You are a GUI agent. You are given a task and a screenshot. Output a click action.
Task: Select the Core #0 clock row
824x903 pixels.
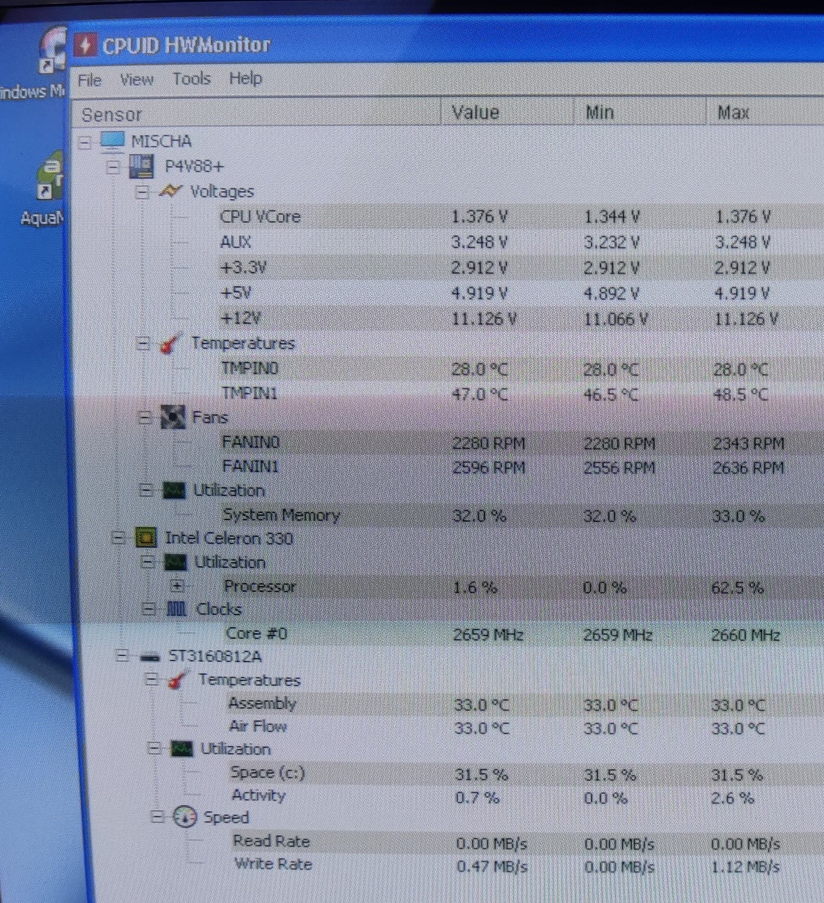[256, 633]
